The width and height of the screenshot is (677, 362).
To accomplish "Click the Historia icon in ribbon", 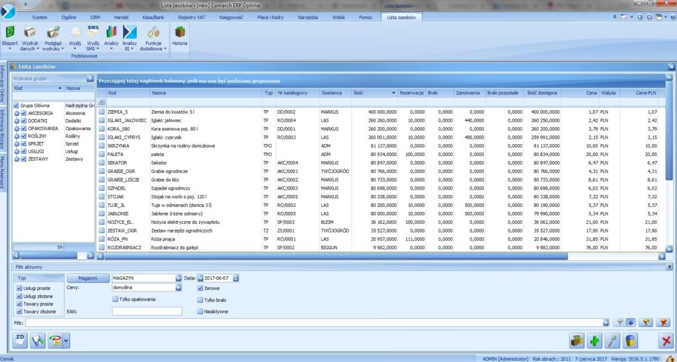I will [179, 32].
